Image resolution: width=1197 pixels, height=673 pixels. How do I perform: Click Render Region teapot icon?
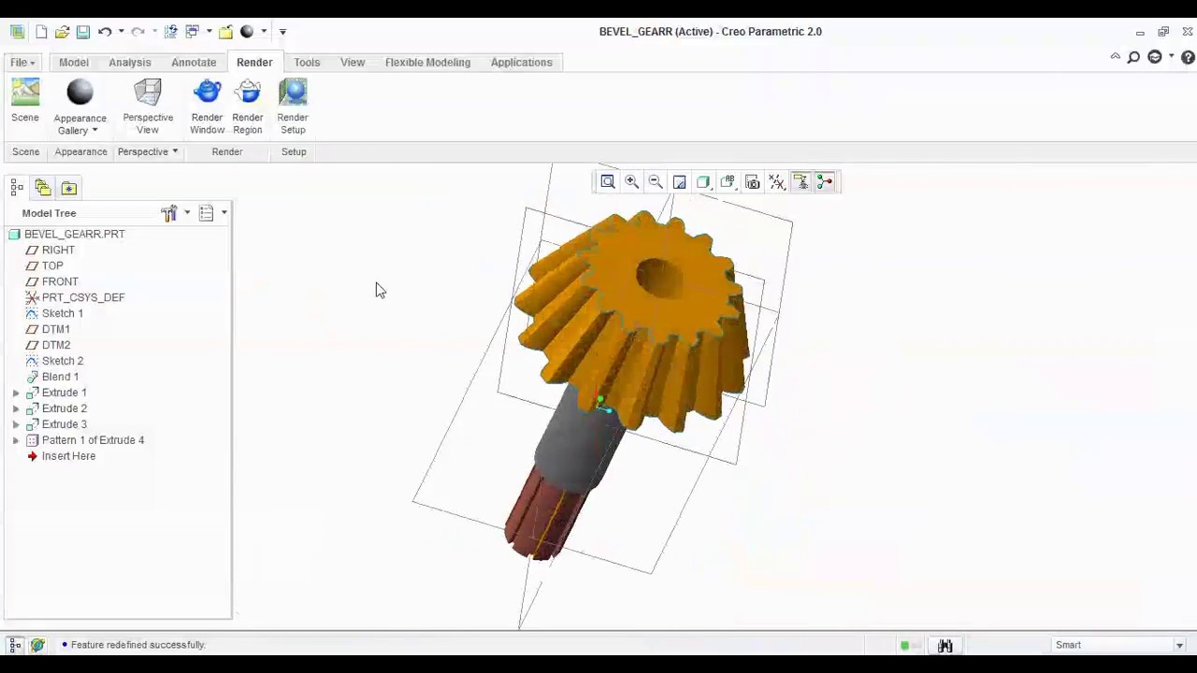click(x=248, y=92)
